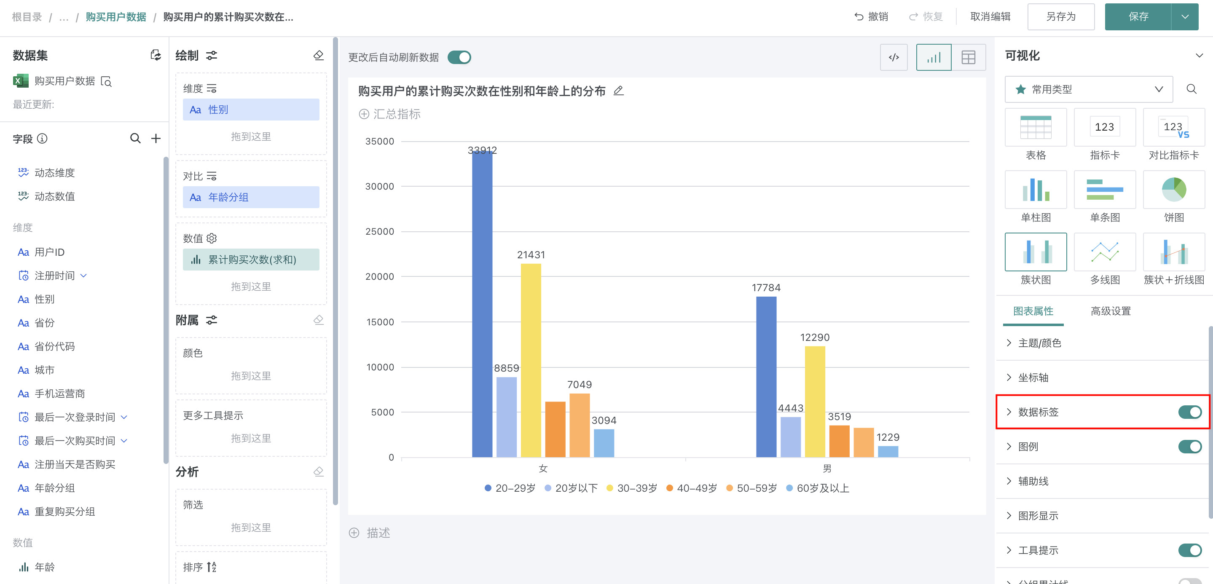
Task: Disable the 数据标签 toggle
Action: (1189, 412)
